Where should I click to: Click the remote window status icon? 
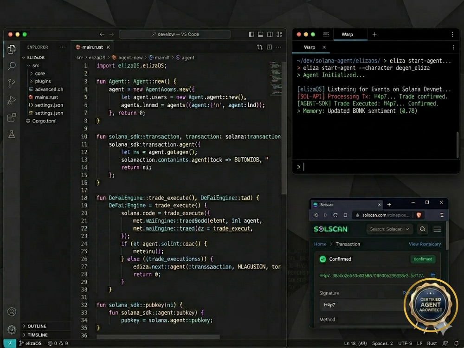pos(9,343)
